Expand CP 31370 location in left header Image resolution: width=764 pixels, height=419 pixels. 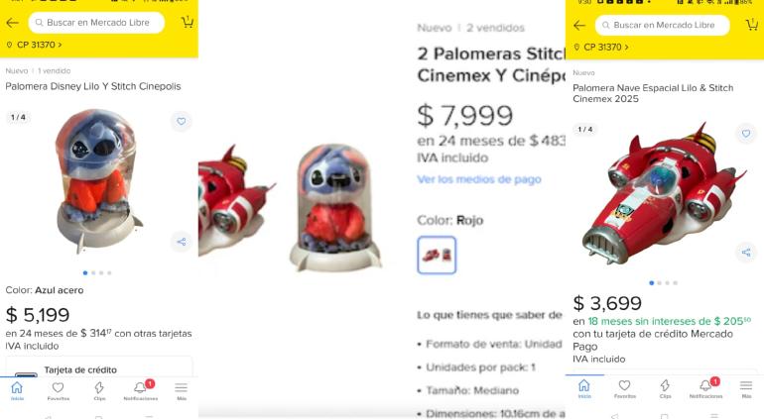pyautogui.click(x=34, y=45)
